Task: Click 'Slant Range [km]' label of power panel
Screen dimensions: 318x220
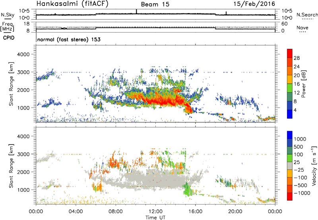Action: point(11,84)
